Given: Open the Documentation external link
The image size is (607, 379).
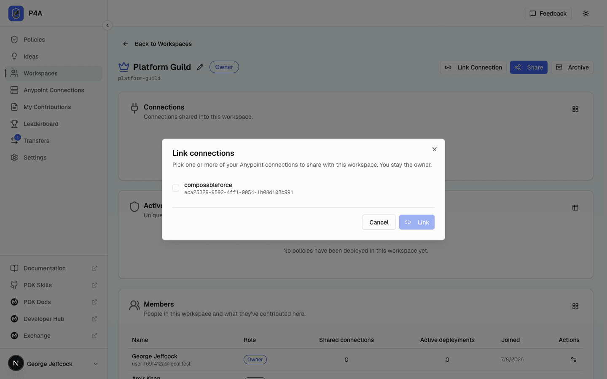Looking at the screenshot, I should pyautogui.click(x=54, y=268).
